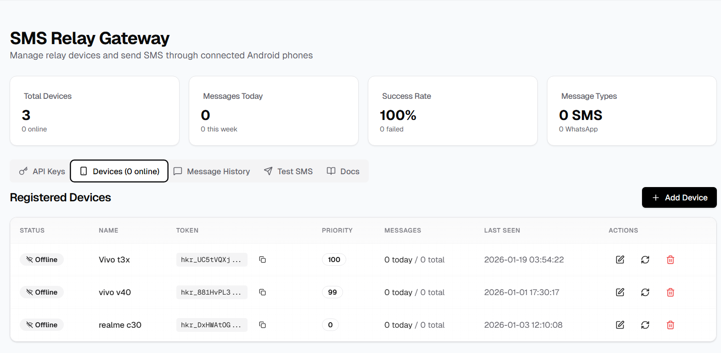Click the hkr_UC5tVQXj token text
Image resolution: width=721 pixels, height=353 pixels.
pyautogui.click(x=211, y=260)
